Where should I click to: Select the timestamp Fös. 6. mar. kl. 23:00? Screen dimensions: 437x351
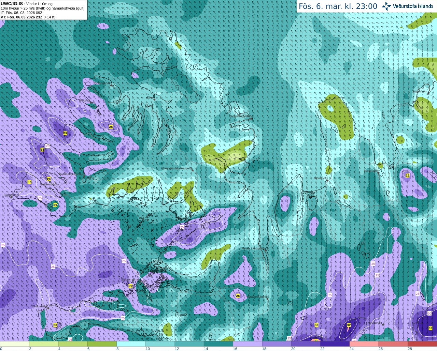[338, 6]
